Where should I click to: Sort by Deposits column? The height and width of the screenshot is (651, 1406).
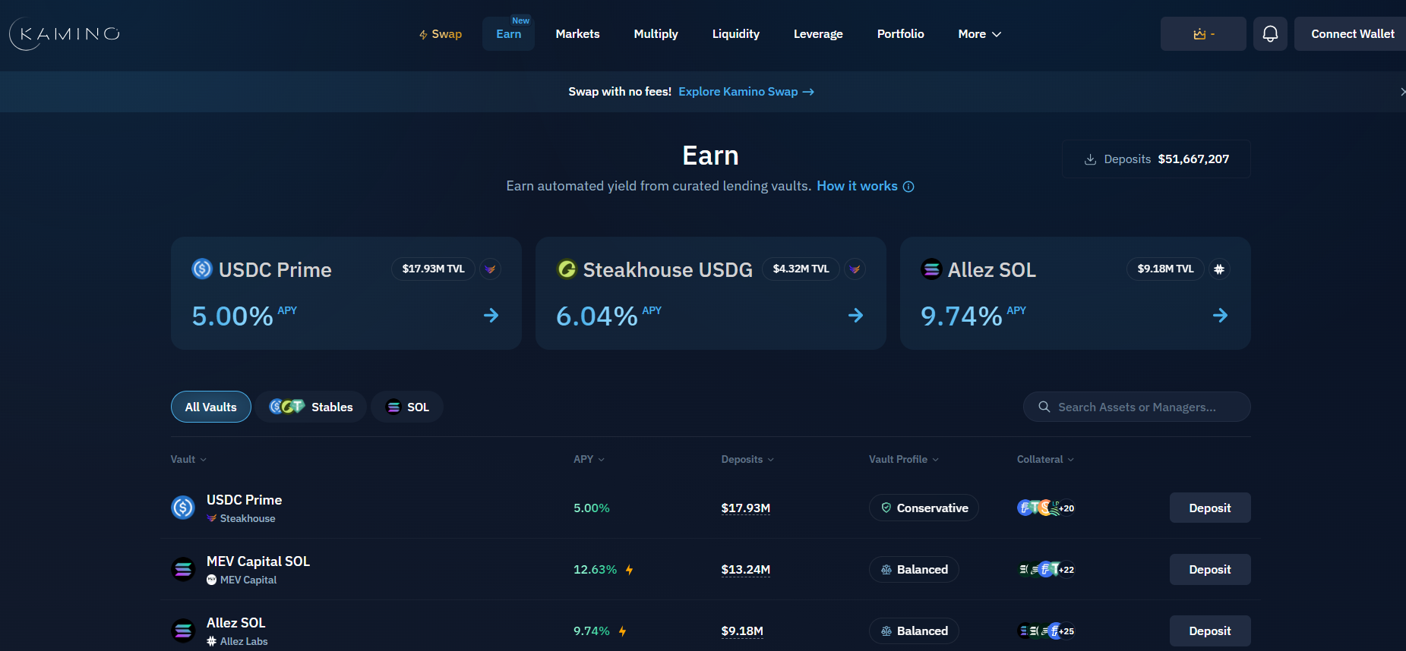tap(747, 459)
